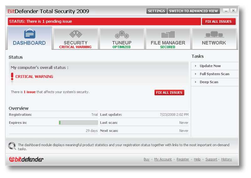
Task: Click the Trial registration value
Action: pyautogui.click(x=94, y=115)
